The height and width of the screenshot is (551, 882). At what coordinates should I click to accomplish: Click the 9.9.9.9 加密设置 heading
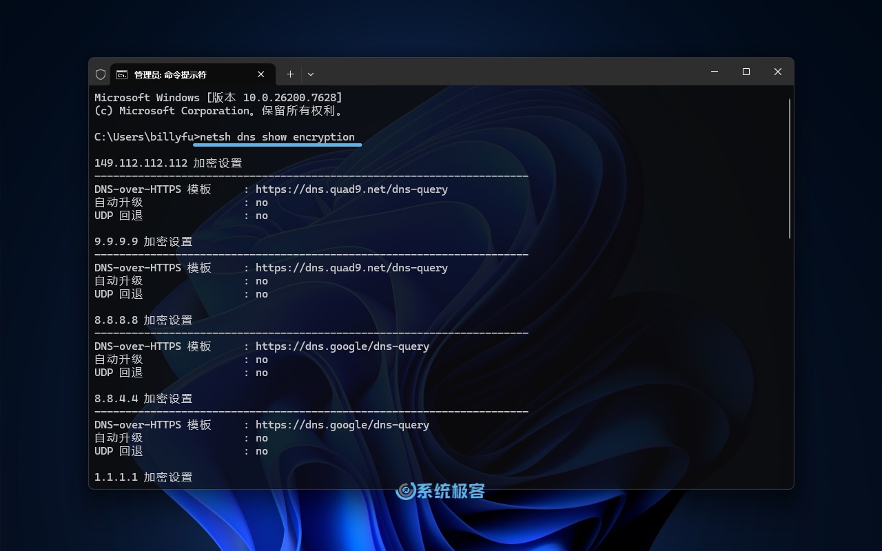143,242
